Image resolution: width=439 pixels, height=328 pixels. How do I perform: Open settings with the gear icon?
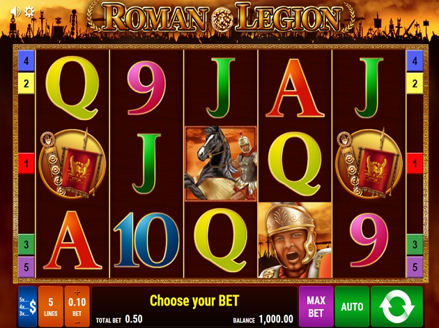coord(29,12)
